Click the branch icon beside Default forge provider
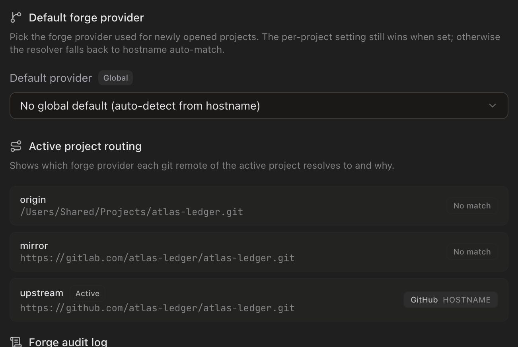The height and width of the screenshot is (347, 518). (x=16, y=17)
